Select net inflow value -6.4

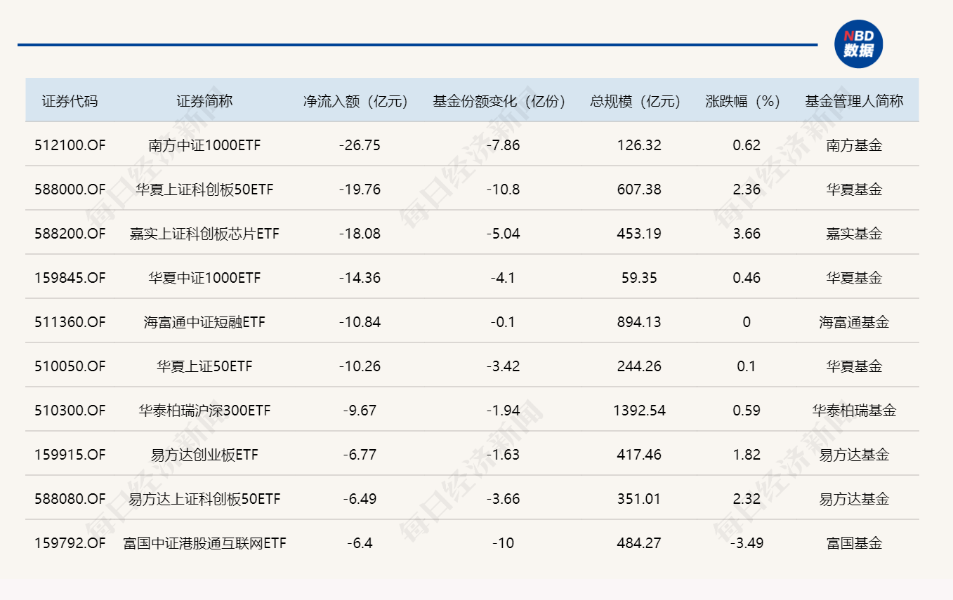360,543
